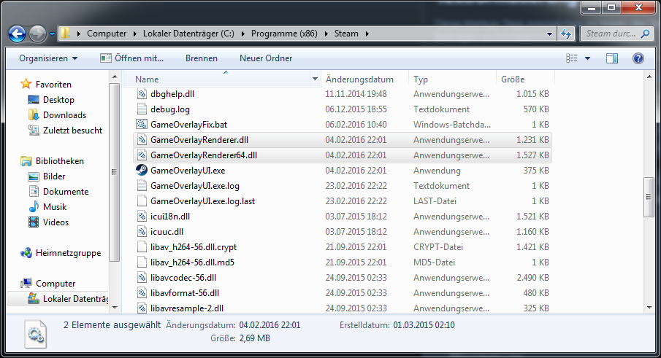Click Brennen in the toolbar
The width and height of the screenshot is (661, 358).
pyautogui.click(x=202, y=58)
